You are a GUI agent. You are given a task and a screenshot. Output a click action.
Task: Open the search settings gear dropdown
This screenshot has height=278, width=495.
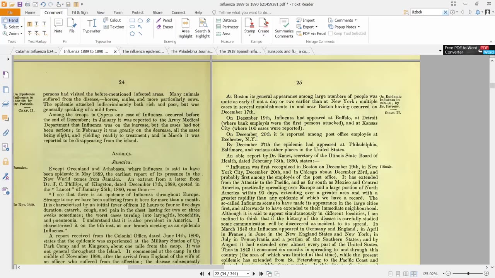(454, 12)
